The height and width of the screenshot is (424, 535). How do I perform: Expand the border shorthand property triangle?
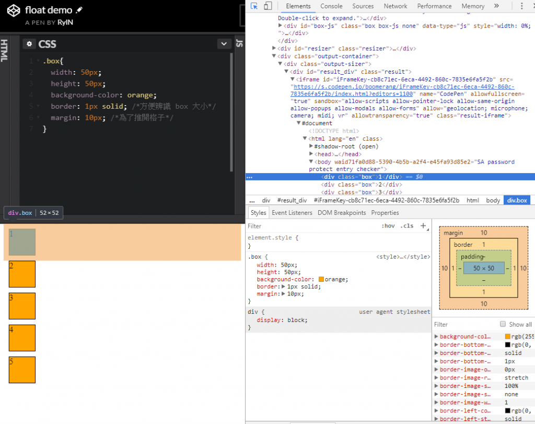[283, 287]
